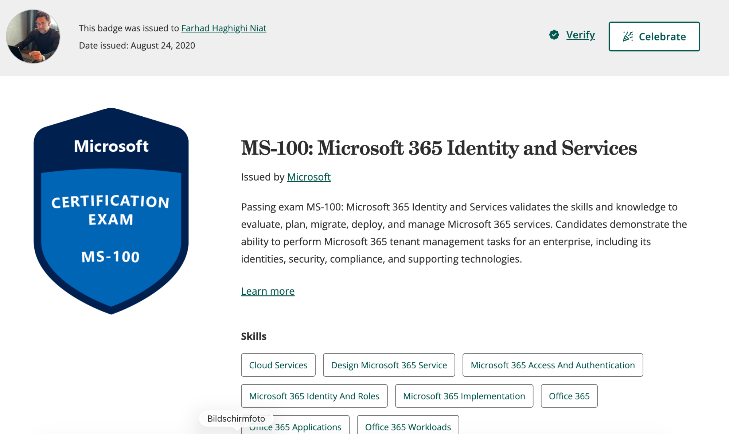Click the verified checkmark badge icon
The width and height of the screenshot is (729, 434).
pos(554,35)
